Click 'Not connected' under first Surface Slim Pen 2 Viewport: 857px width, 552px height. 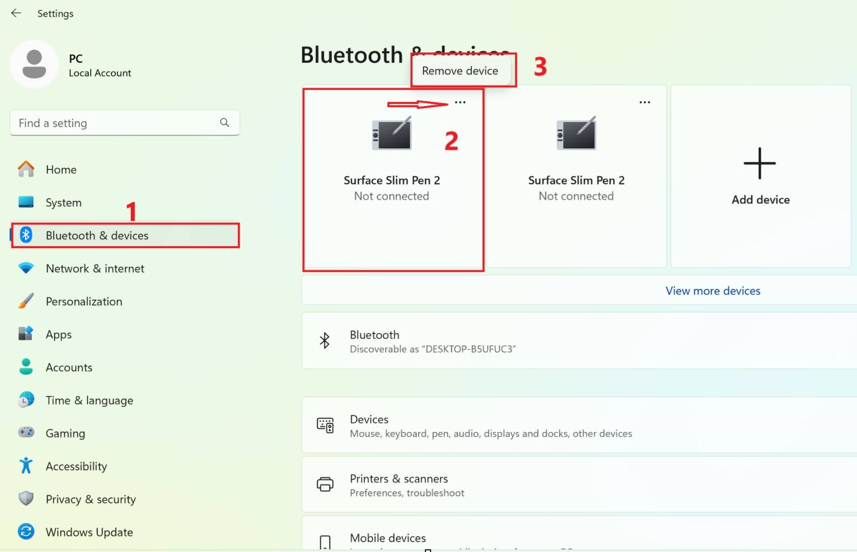coord(391,196)
